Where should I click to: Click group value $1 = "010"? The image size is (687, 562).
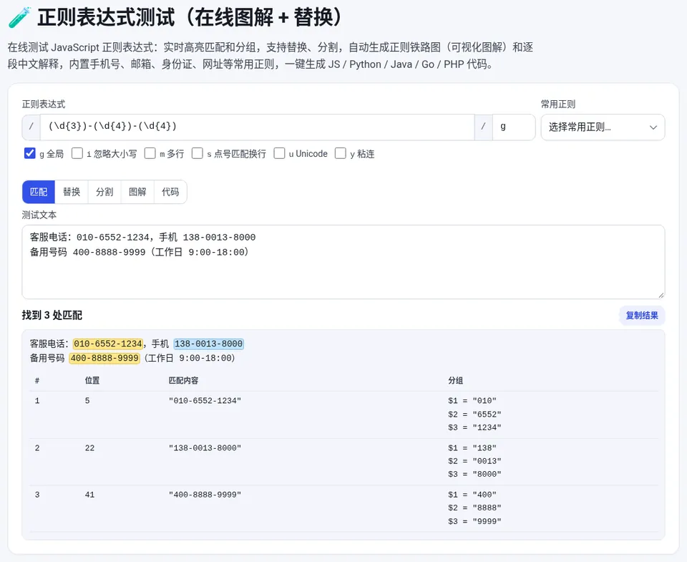[x=472, y=401]
